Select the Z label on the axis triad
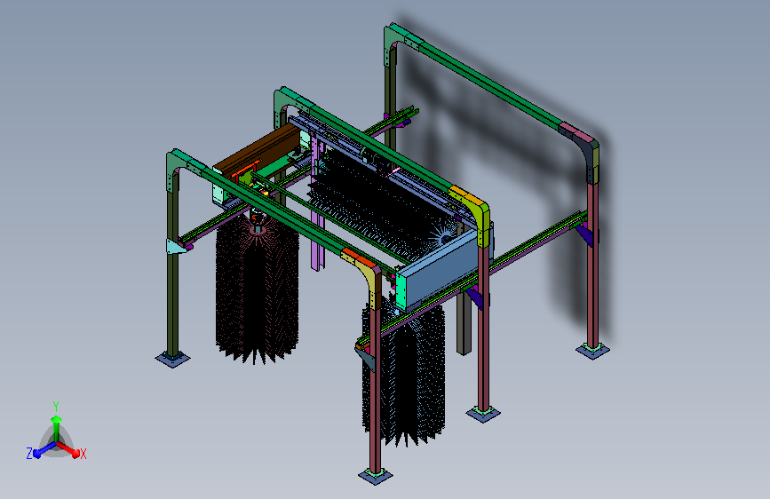Screen dimensions: 770x499 pyautogui.click(x=29, y=454)
